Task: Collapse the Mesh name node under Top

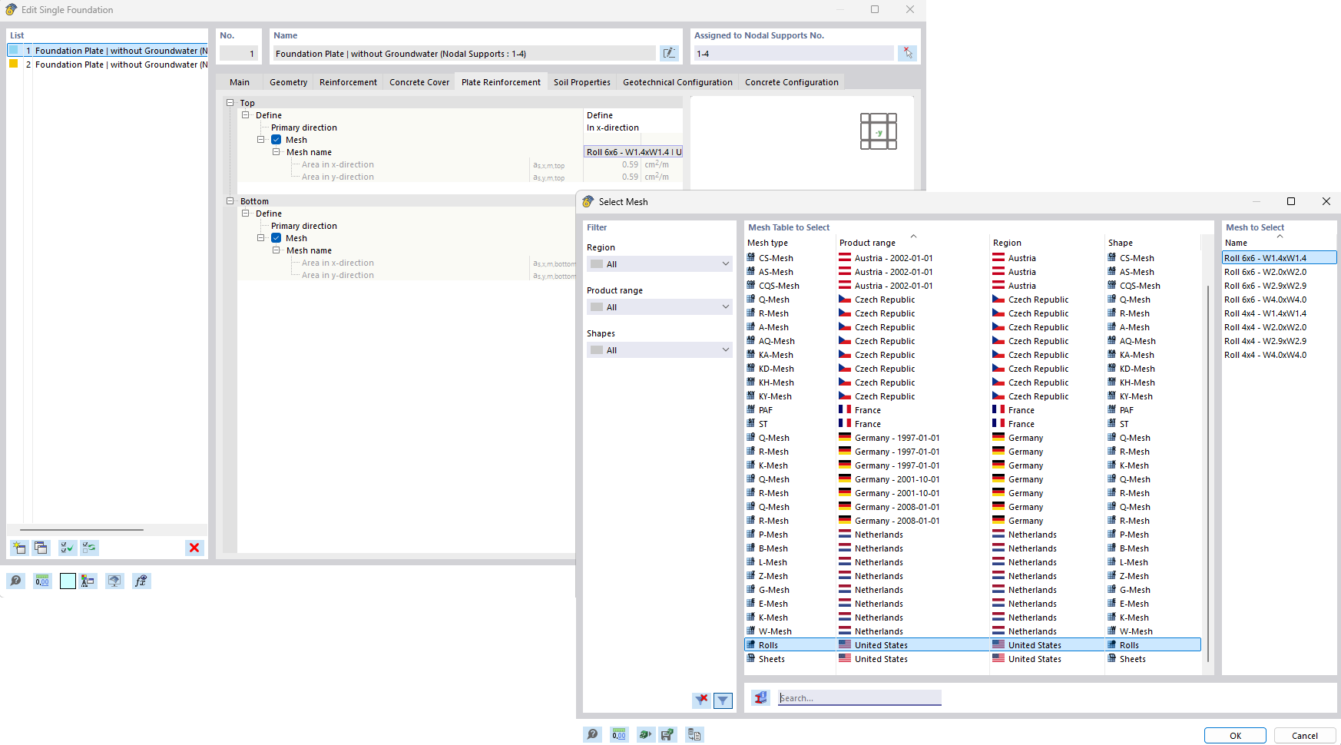Action: [x=276, y=152]
